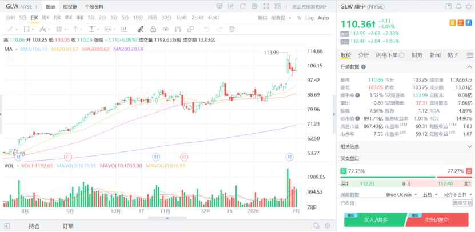This screenshot has height=232, width=475.
Task: Open the 五档 levels dropdown
Action: [430, 194]
